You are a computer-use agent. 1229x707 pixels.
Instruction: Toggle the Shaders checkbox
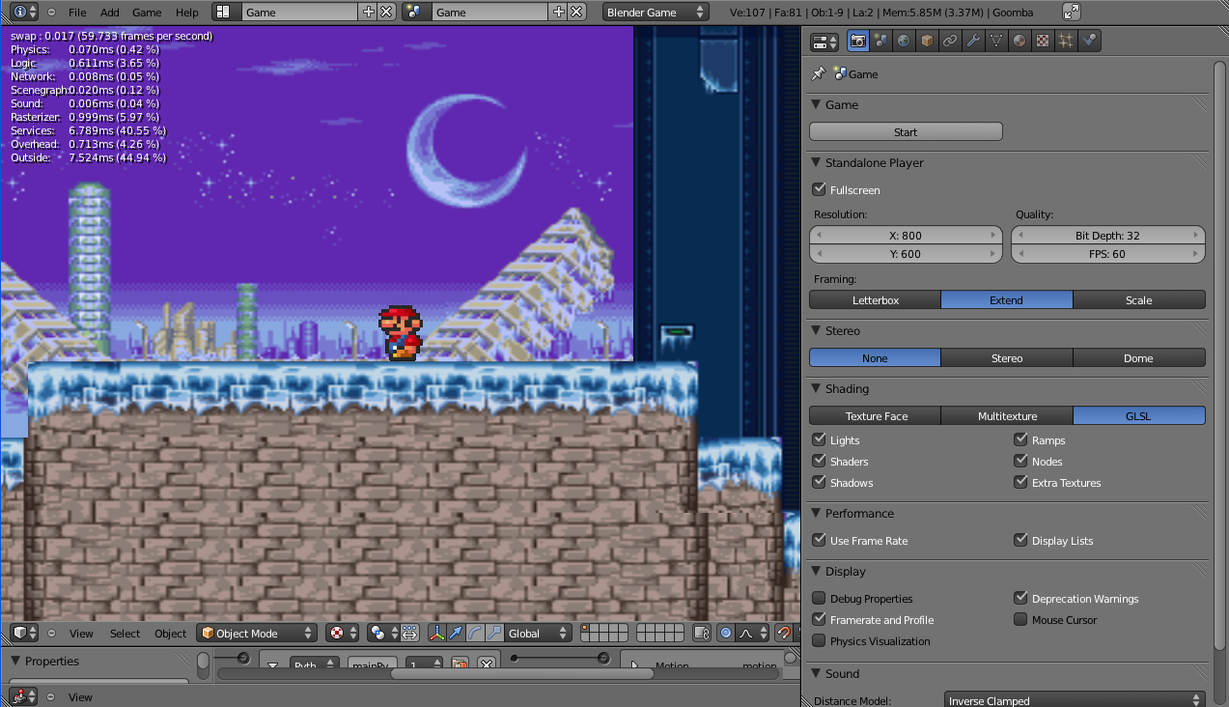(x=820, y=461)
